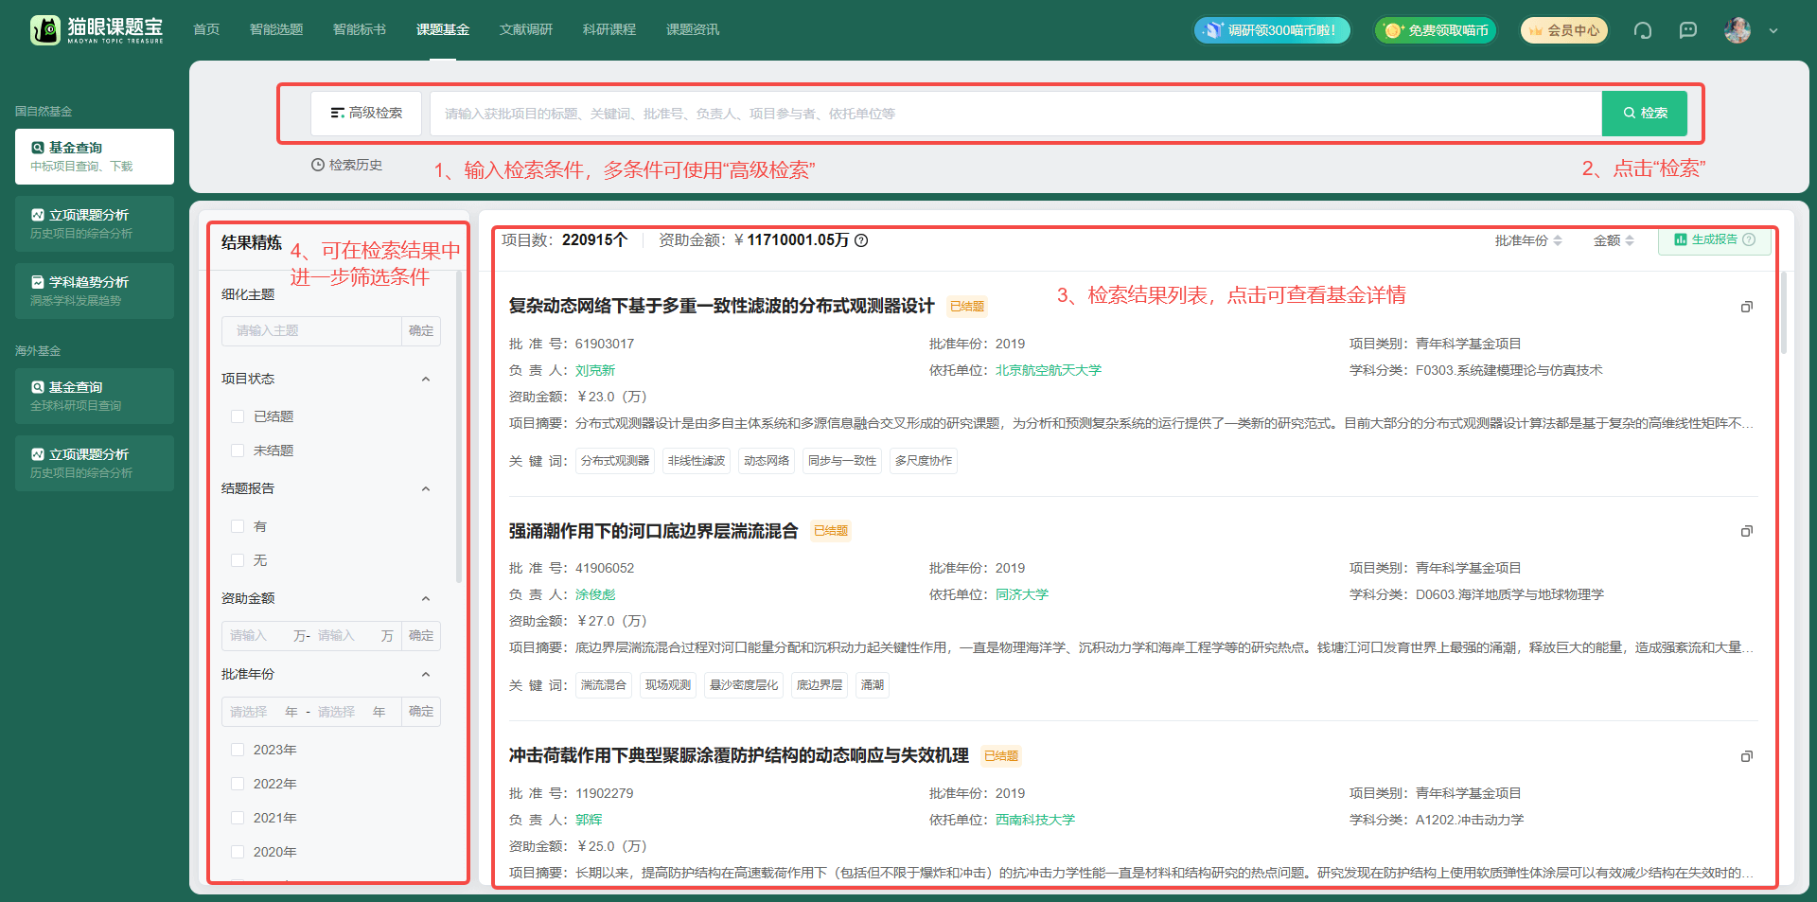
Task: Open 北京航空航天大学 institution link
Action: [x=1049, y=370]
